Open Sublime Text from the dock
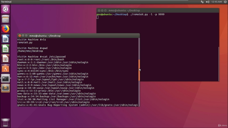The image size is (228, 128). point(5,88)
